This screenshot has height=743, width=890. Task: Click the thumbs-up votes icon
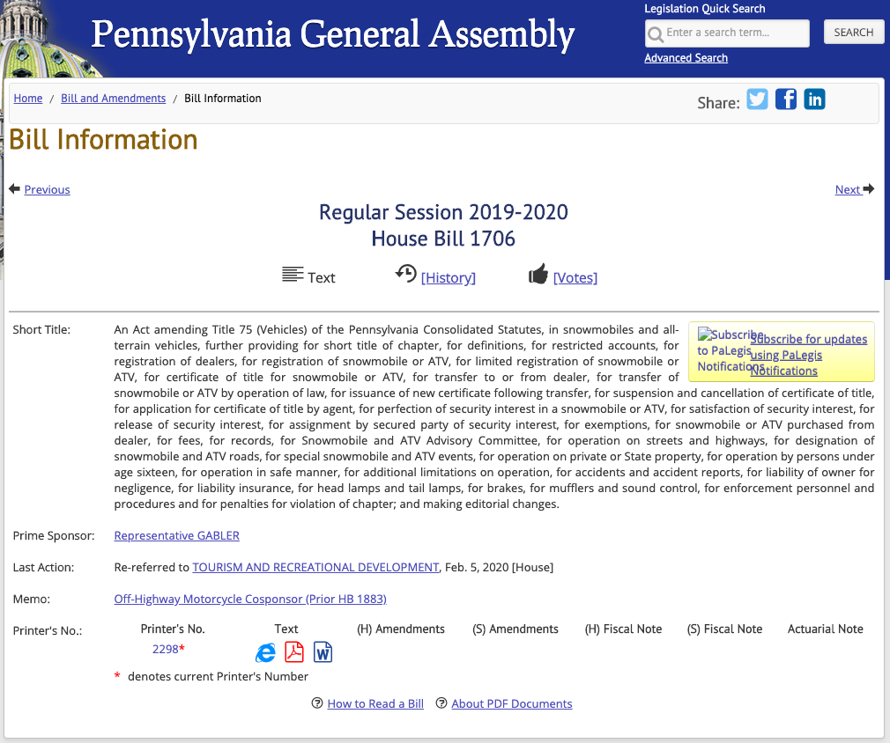538,274
